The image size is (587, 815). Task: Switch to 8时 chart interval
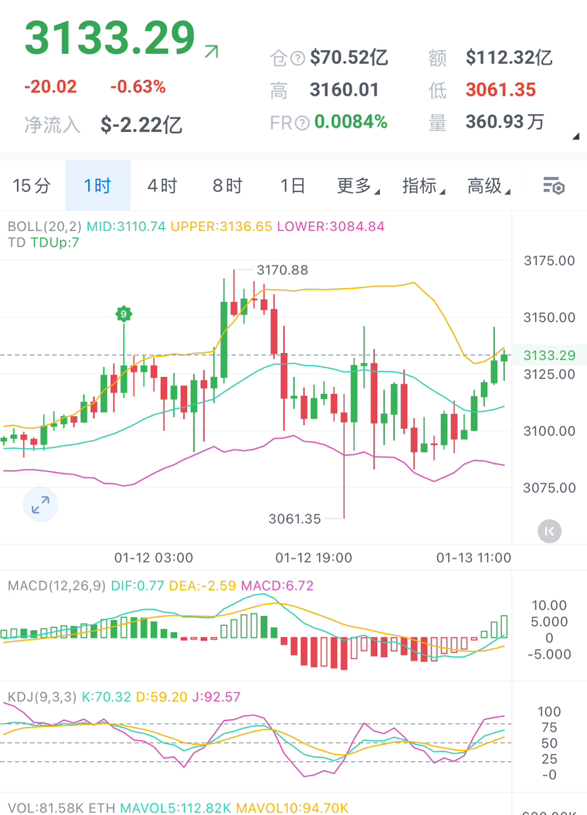[228, 186]
